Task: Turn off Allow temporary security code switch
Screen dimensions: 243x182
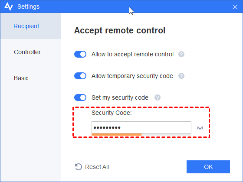Action: tap(80, 76)
